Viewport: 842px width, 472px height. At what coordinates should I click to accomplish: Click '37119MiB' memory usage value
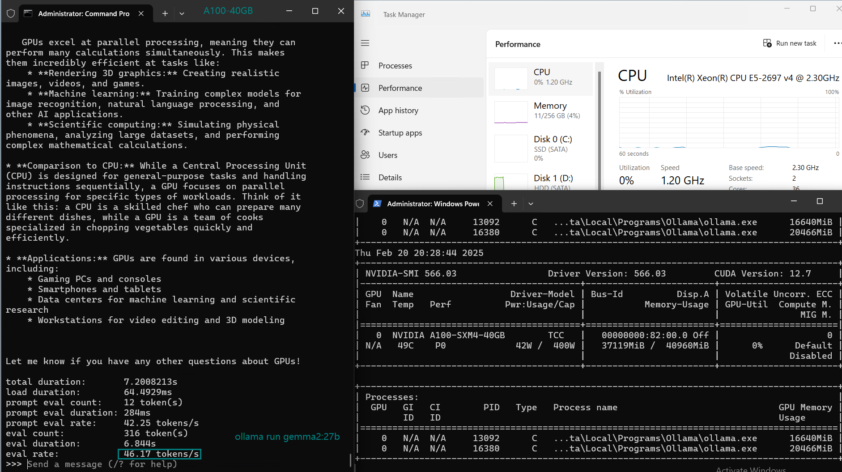point(623,345)
